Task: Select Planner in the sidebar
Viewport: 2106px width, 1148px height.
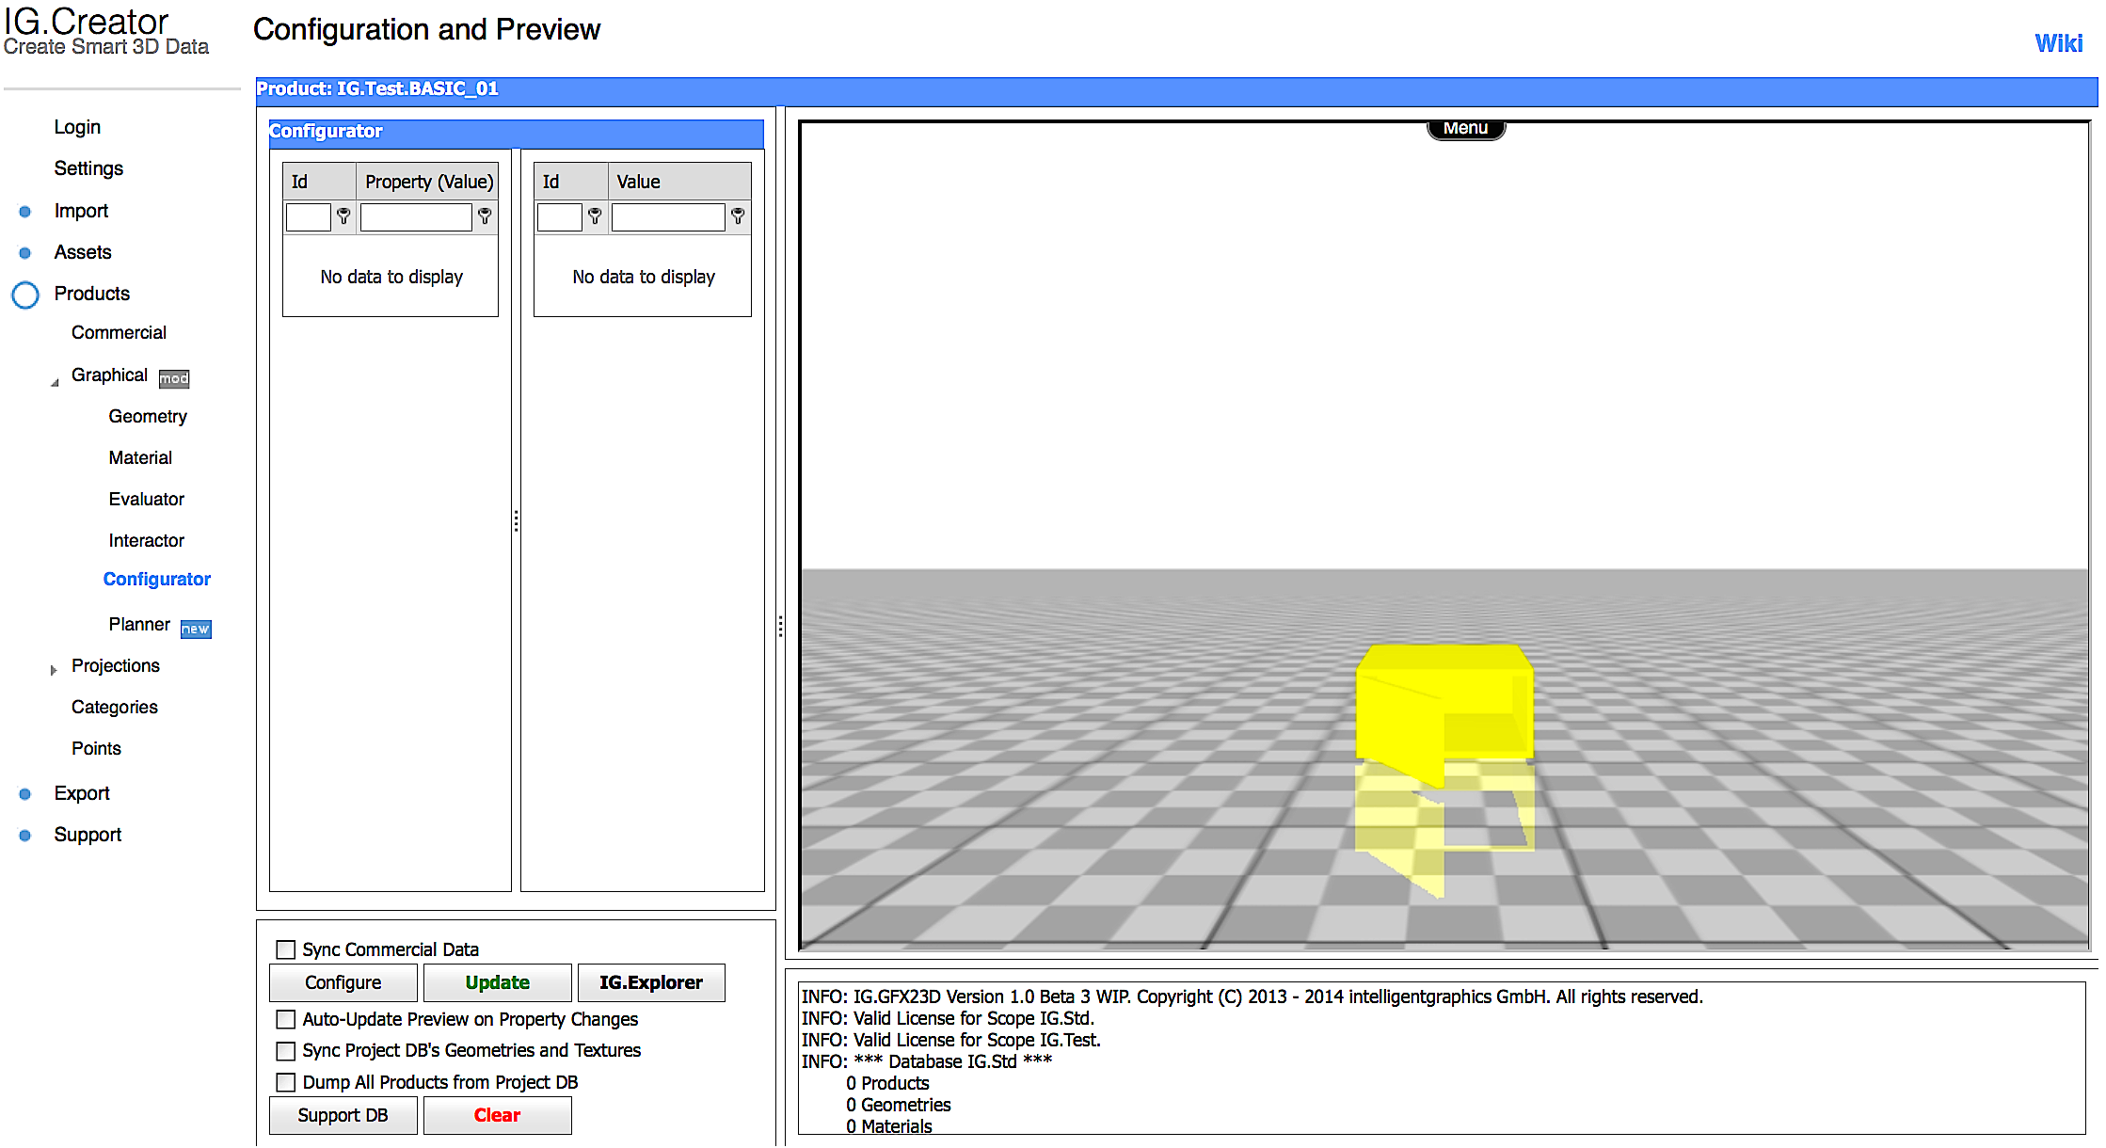Action: [x=139, y=624]
